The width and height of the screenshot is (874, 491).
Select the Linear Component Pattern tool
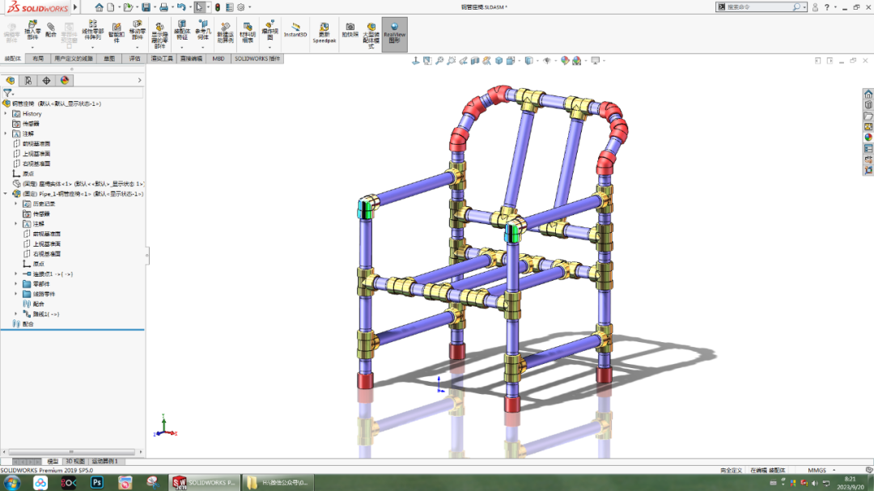tap(93, 32)
